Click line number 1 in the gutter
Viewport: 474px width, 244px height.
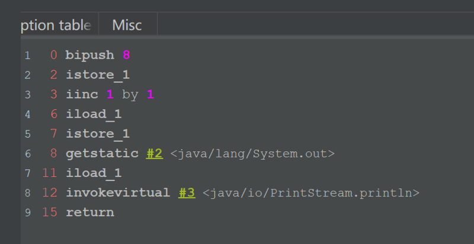tap(27, 55)
